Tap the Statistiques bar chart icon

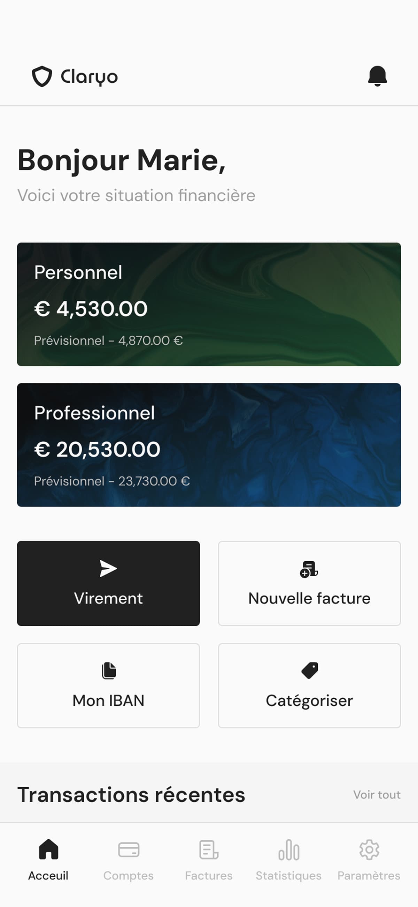click(289, 849)
